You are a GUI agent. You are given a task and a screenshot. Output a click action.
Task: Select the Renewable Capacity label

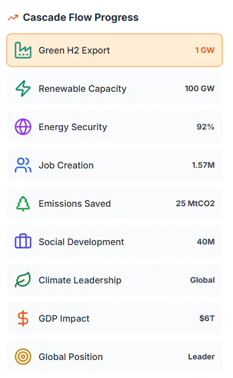click(x=83, y=88)
